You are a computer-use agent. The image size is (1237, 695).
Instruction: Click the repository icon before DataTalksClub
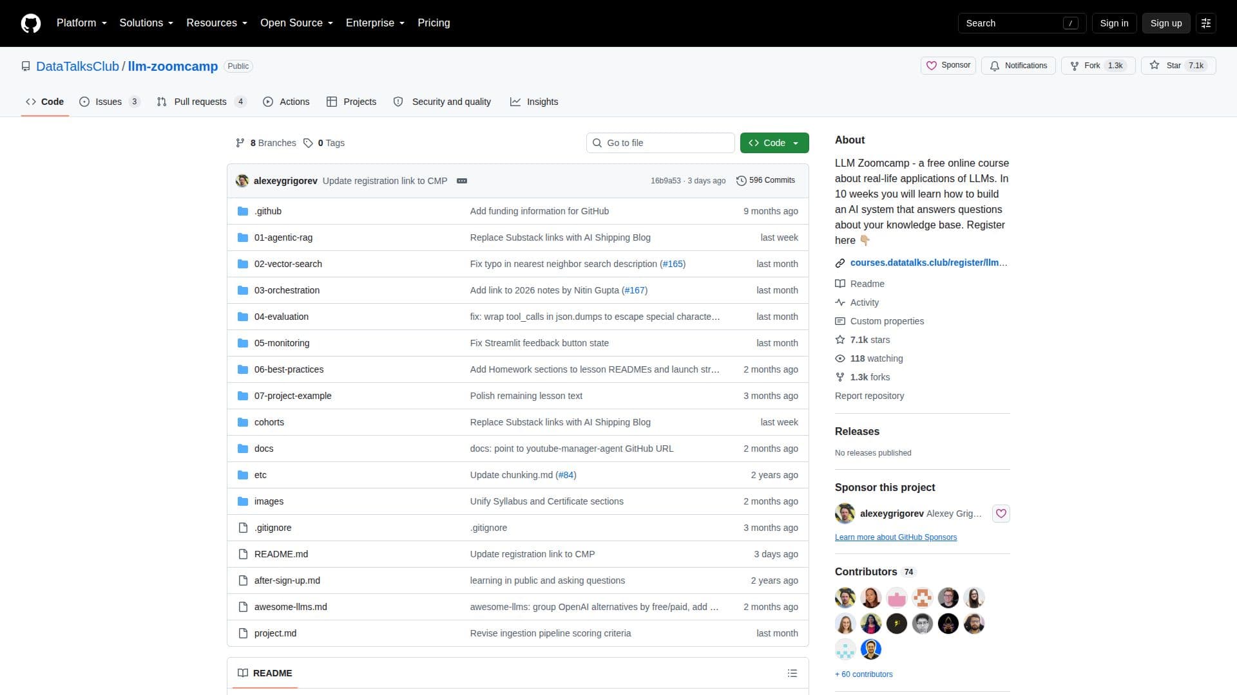pos(26,66)
